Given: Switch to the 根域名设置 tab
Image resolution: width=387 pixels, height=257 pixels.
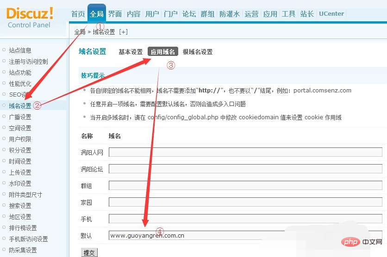Looking at the screenshot, I should tap(198, 52).
